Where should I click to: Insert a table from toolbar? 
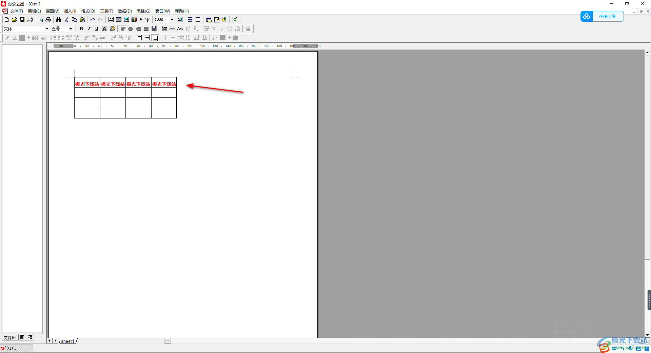tap(119, 20)
